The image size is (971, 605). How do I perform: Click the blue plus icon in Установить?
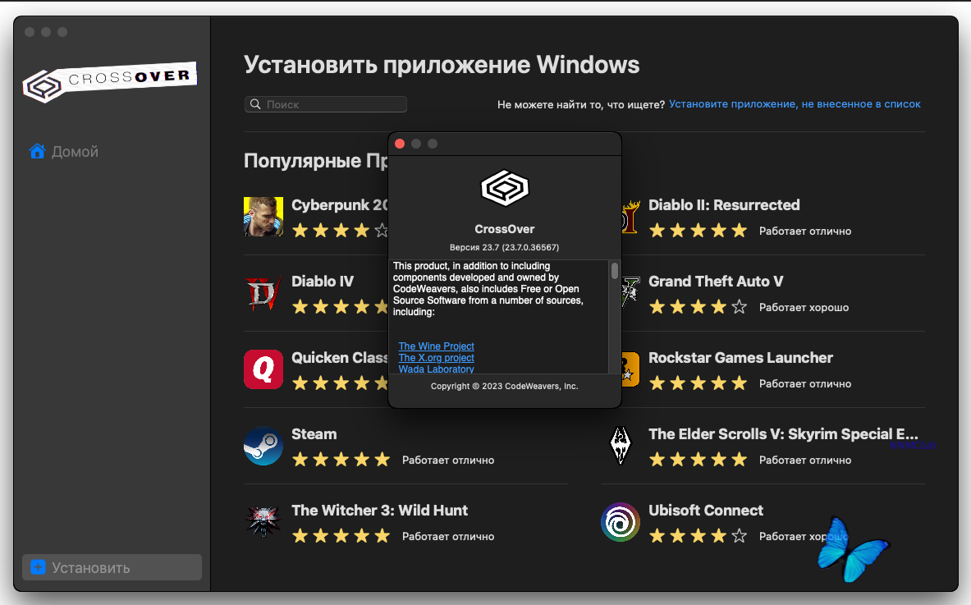pos(38,567)
